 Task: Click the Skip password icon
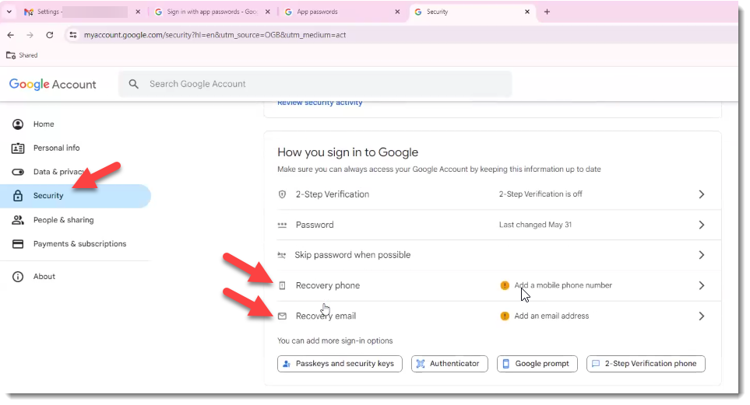282,256
